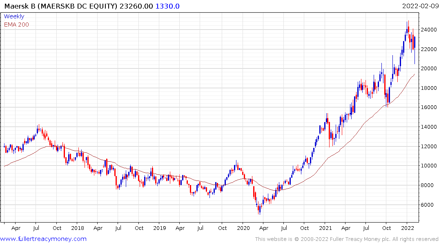439x245 pixels.
Task: Click the copyright notice for Fuller Treacy Money
Action: [x=347, y=239]
